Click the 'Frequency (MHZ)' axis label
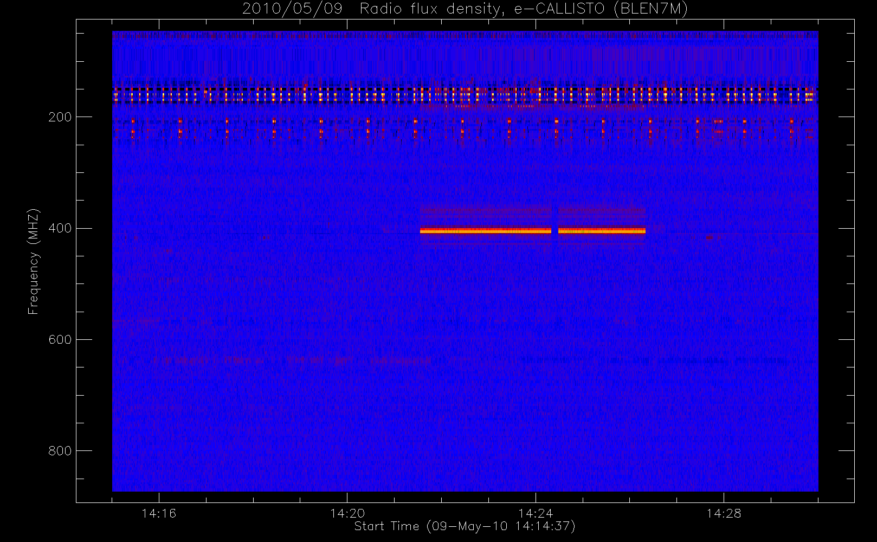This screenshot has height=542, width=877. tap(34, 261)
